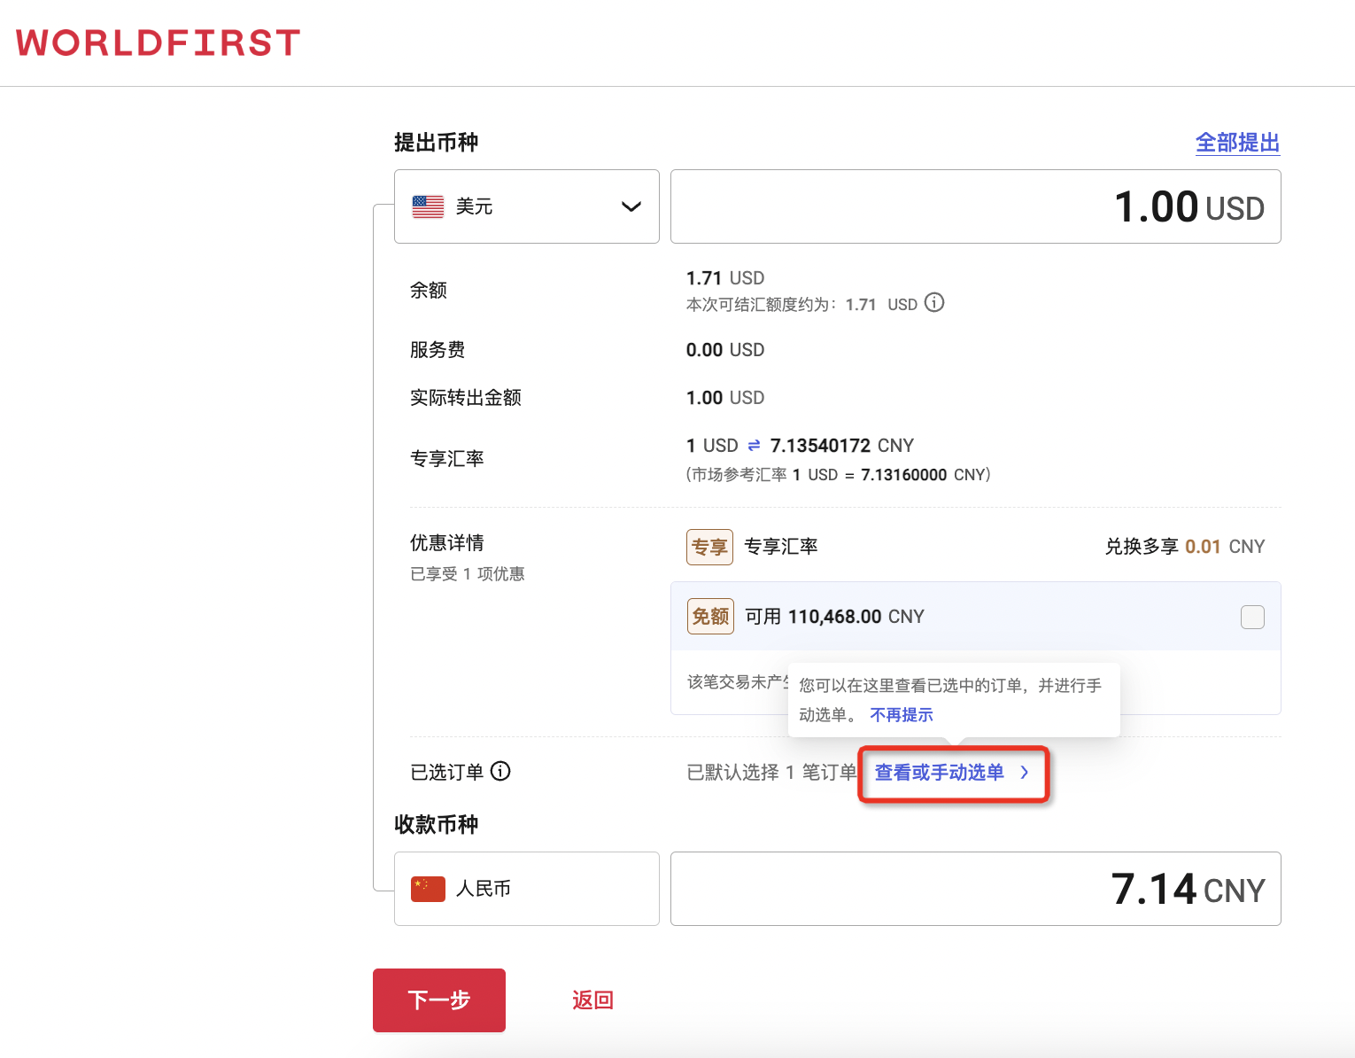Expand the 美元 currency dropdown
Screen dimensions: 1355x1058
(631, 206)
